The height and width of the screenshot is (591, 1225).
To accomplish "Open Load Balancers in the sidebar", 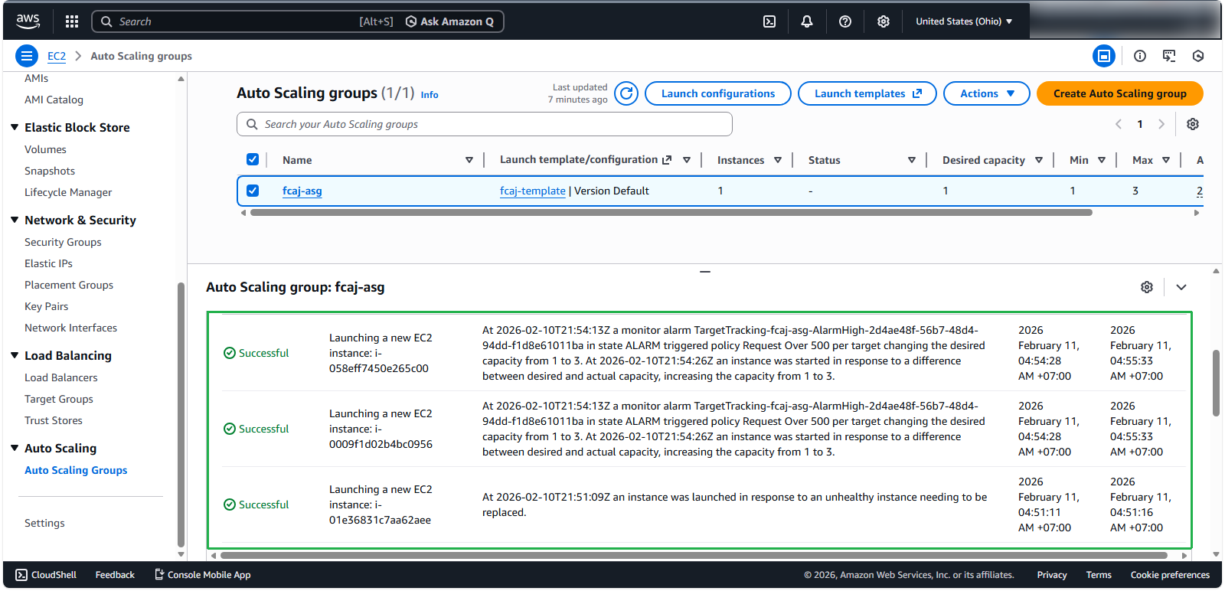I will [x=61, y=377].
